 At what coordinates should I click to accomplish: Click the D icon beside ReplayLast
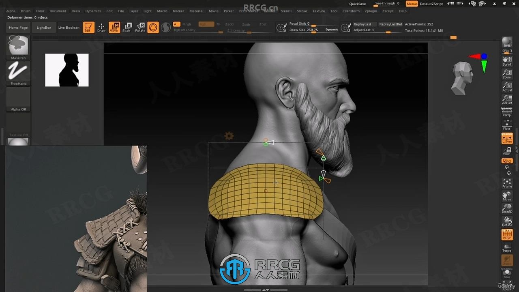345,28
